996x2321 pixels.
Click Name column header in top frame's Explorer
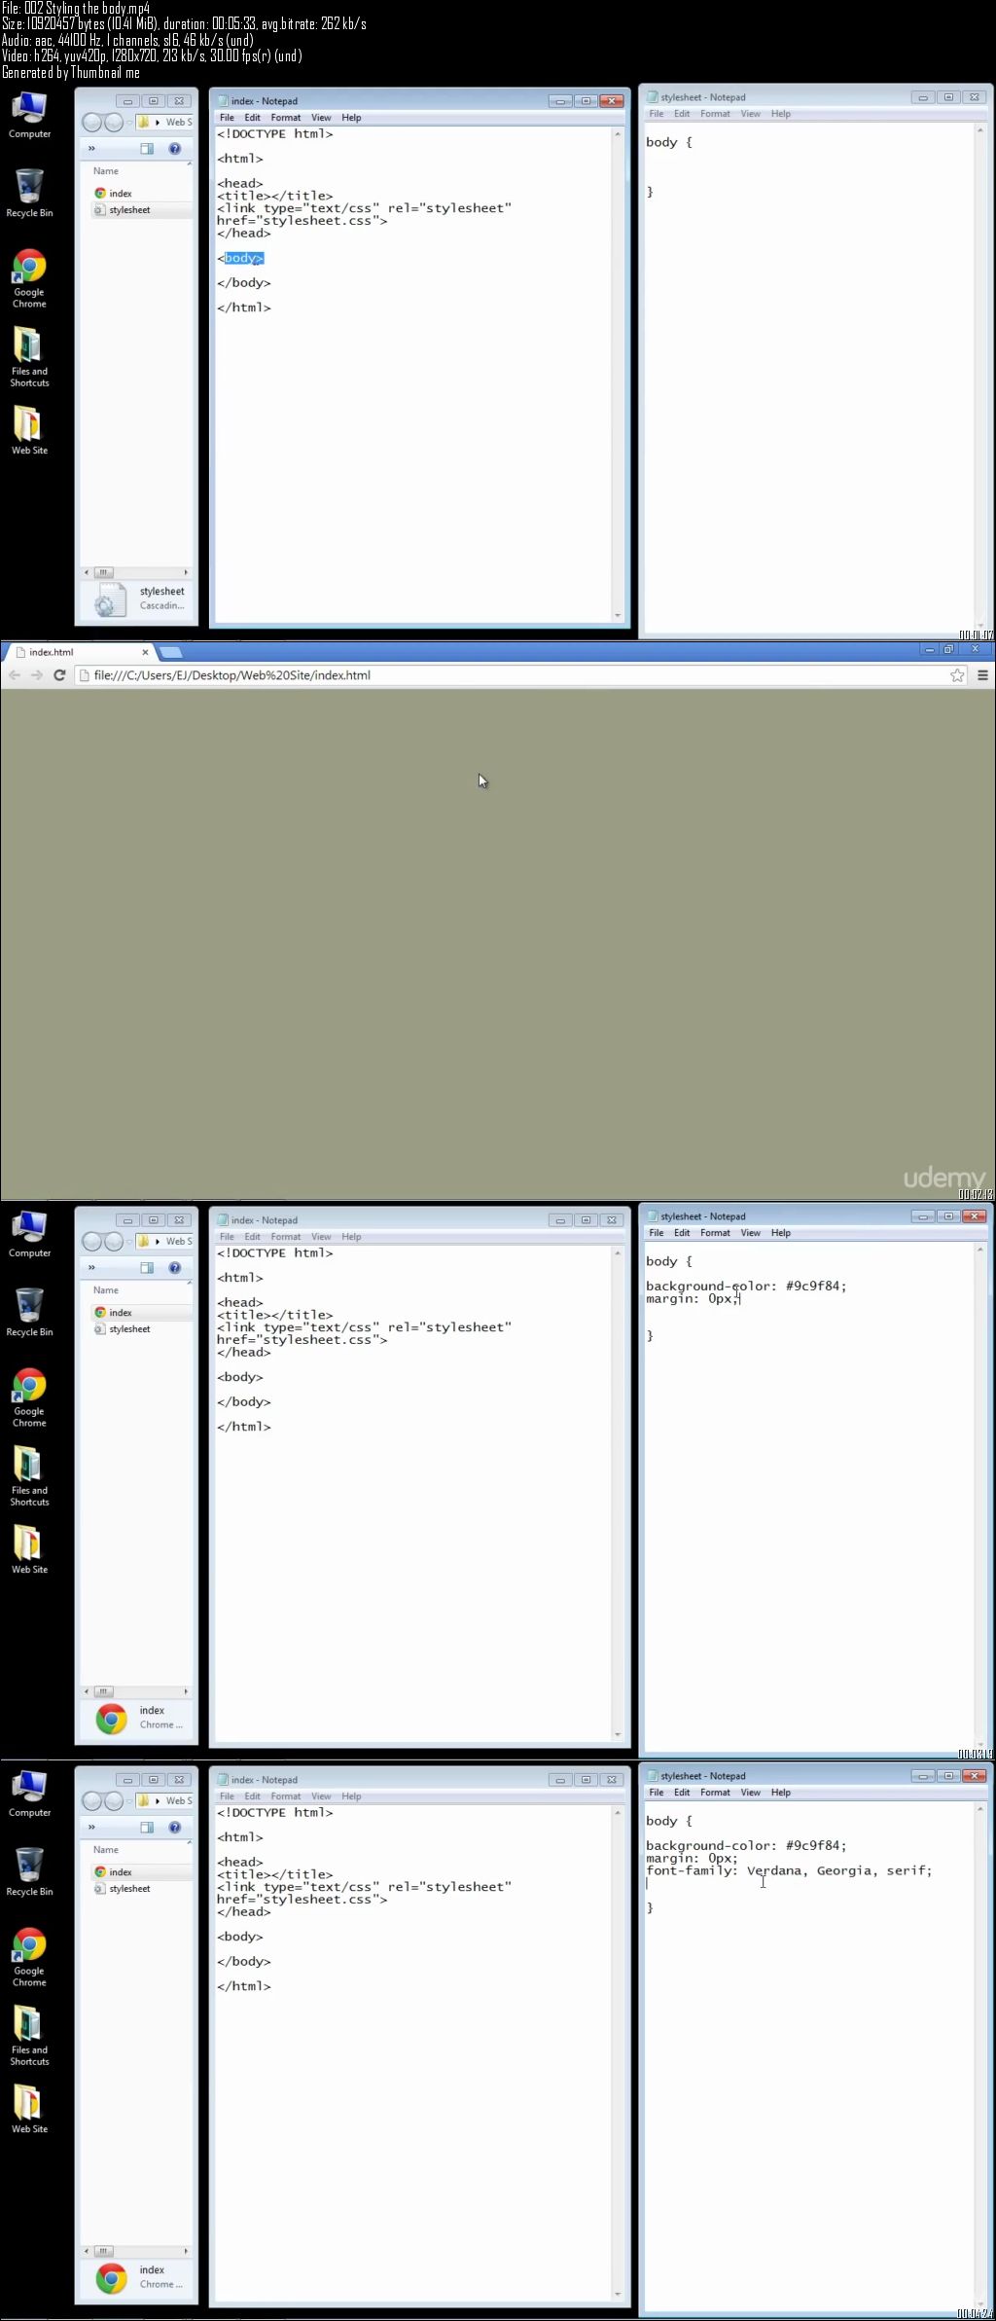click(106, 171)
